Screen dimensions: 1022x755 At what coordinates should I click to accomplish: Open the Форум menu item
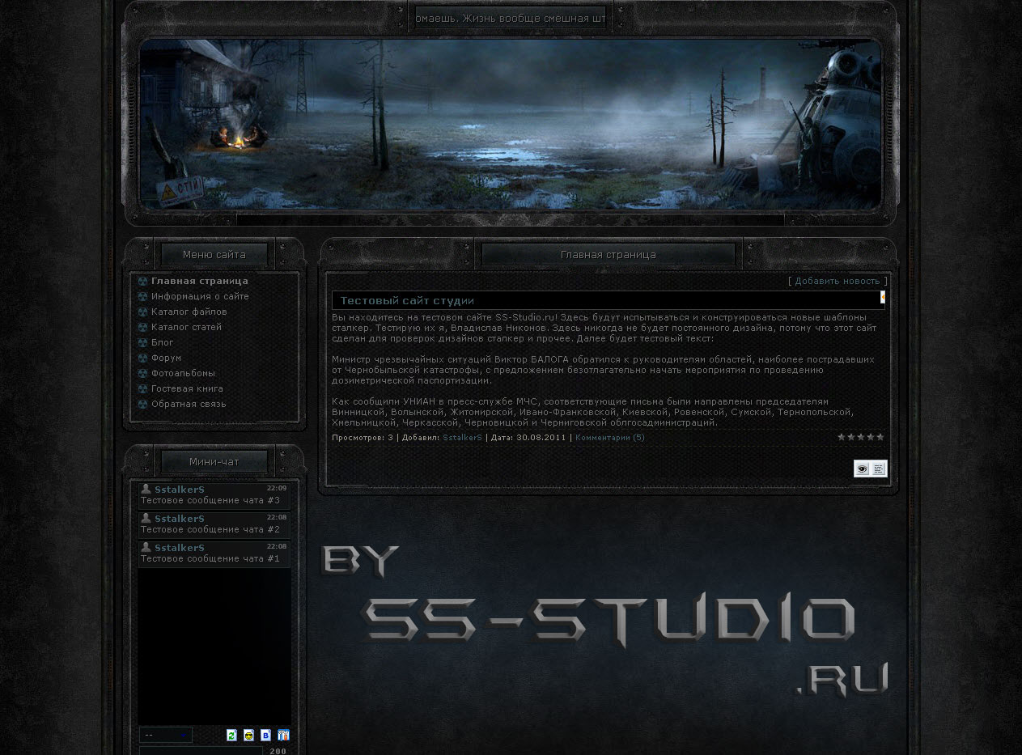[x=166, y=358]
